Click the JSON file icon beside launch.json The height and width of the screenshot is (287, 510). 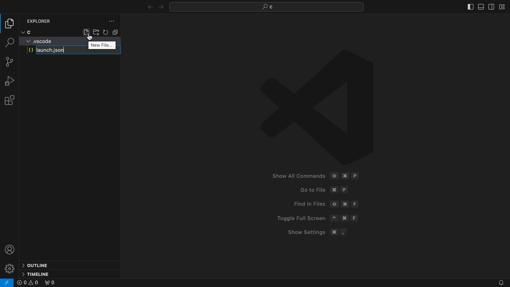(31, 50)
